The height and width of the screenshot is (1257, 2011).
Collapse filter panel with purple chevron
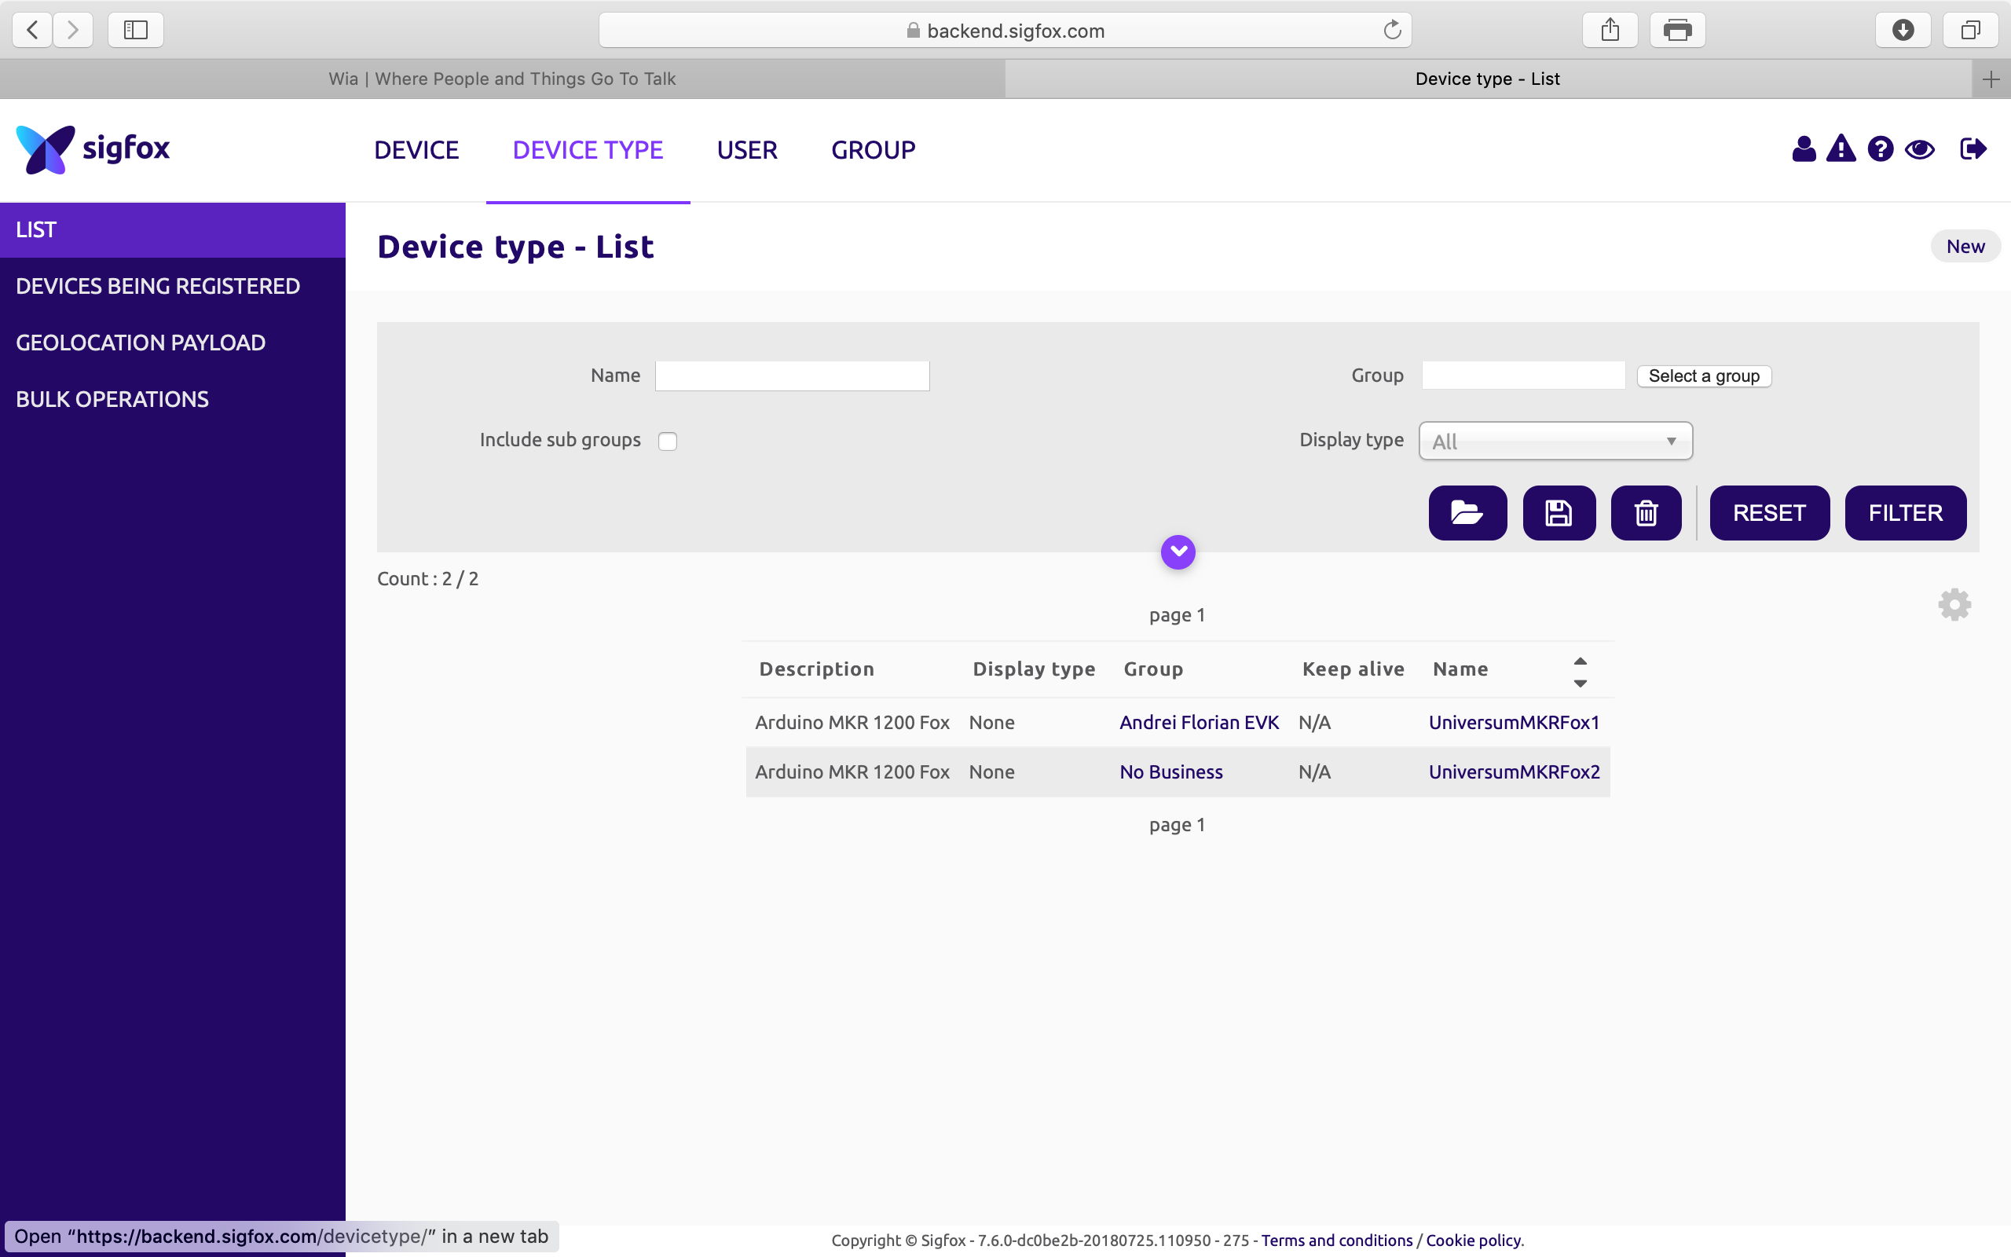(x=1178, y=552)
